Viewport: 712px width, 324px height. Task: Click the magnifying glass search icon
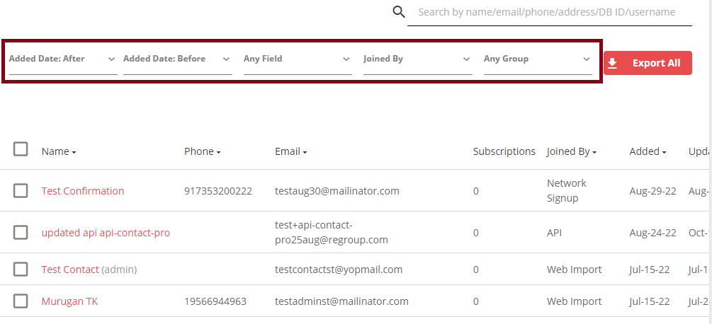pyautogui.click(x=399, y=12)
